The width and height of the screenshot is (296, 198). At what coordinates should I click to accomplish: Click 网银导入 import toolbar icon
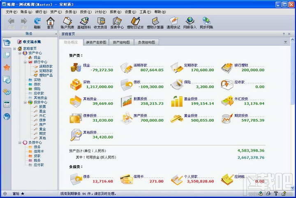click(x=190, y=23)
